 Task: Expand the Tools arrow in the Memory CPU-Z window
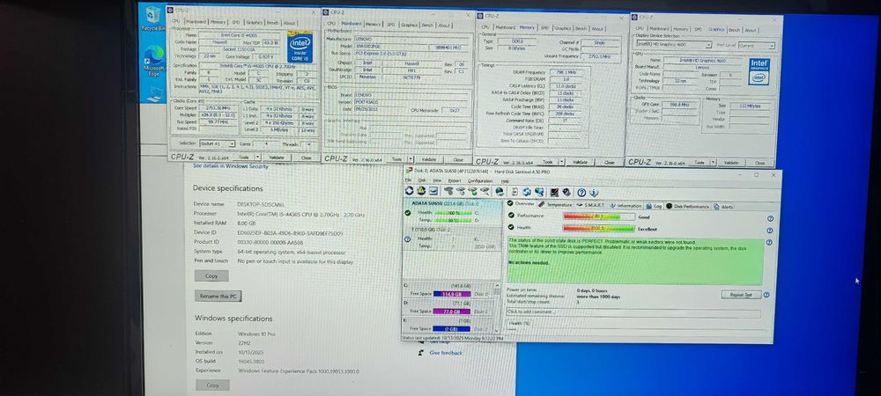pyautogui.click(x=562, y=162)
